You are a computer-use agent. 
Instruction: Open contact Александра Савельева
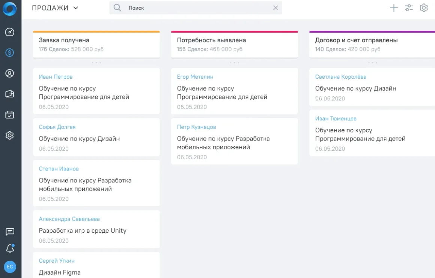(69, 219)
